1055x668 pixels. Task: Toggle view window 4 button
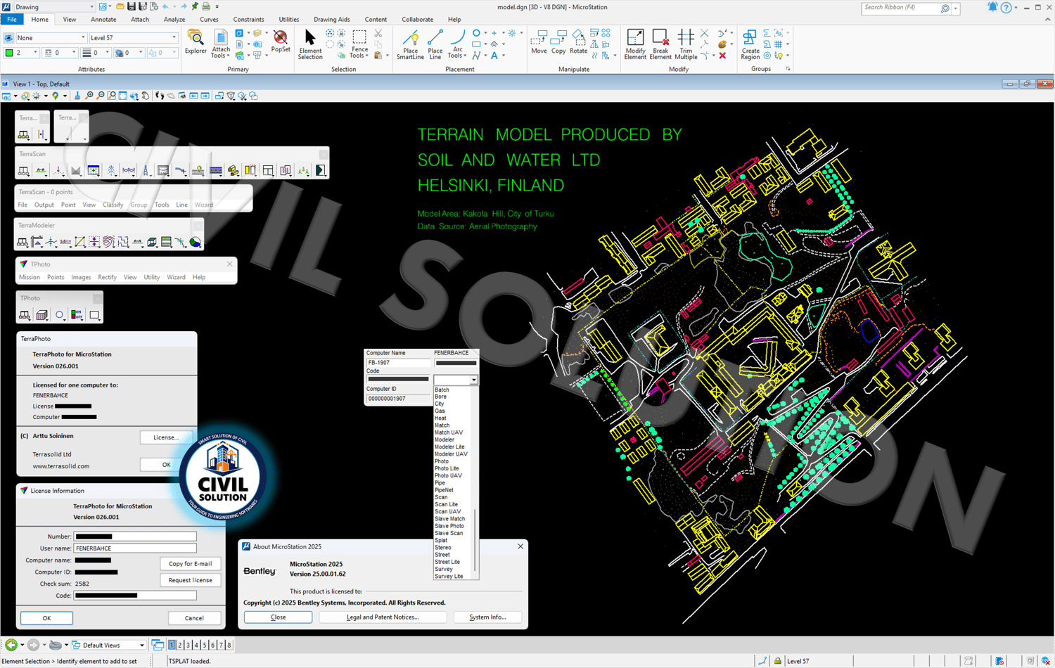pos(196,645)
